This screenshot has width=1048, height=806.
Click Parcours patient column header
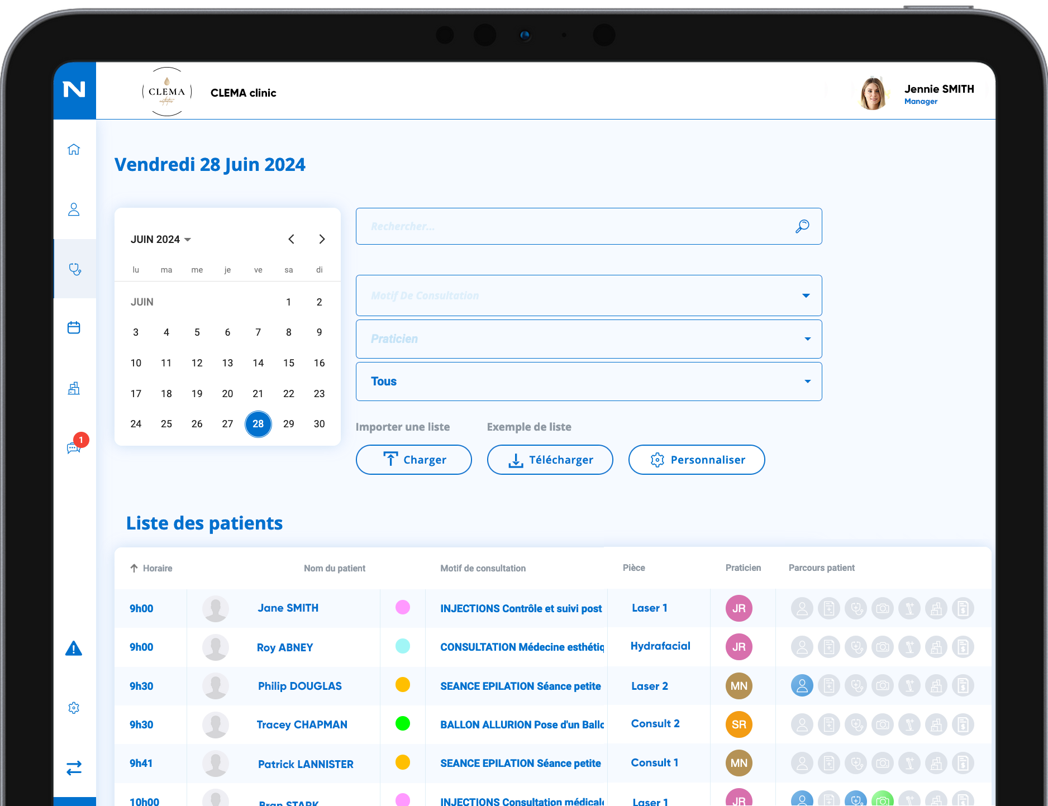coord(822,567)
